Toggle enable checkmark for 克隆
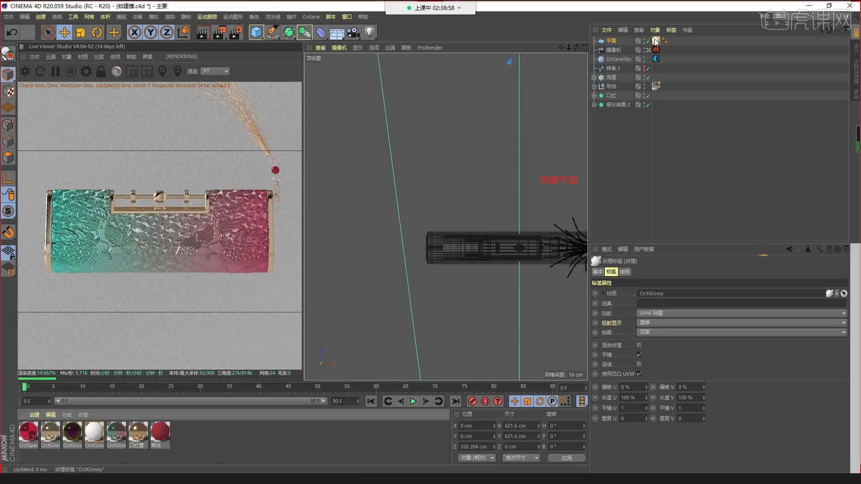The image size is (861, 484). point(648,78)
